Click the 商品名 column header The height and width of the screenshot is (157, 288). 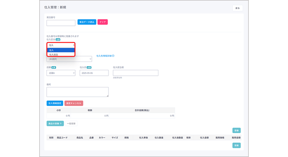[80, 138]
